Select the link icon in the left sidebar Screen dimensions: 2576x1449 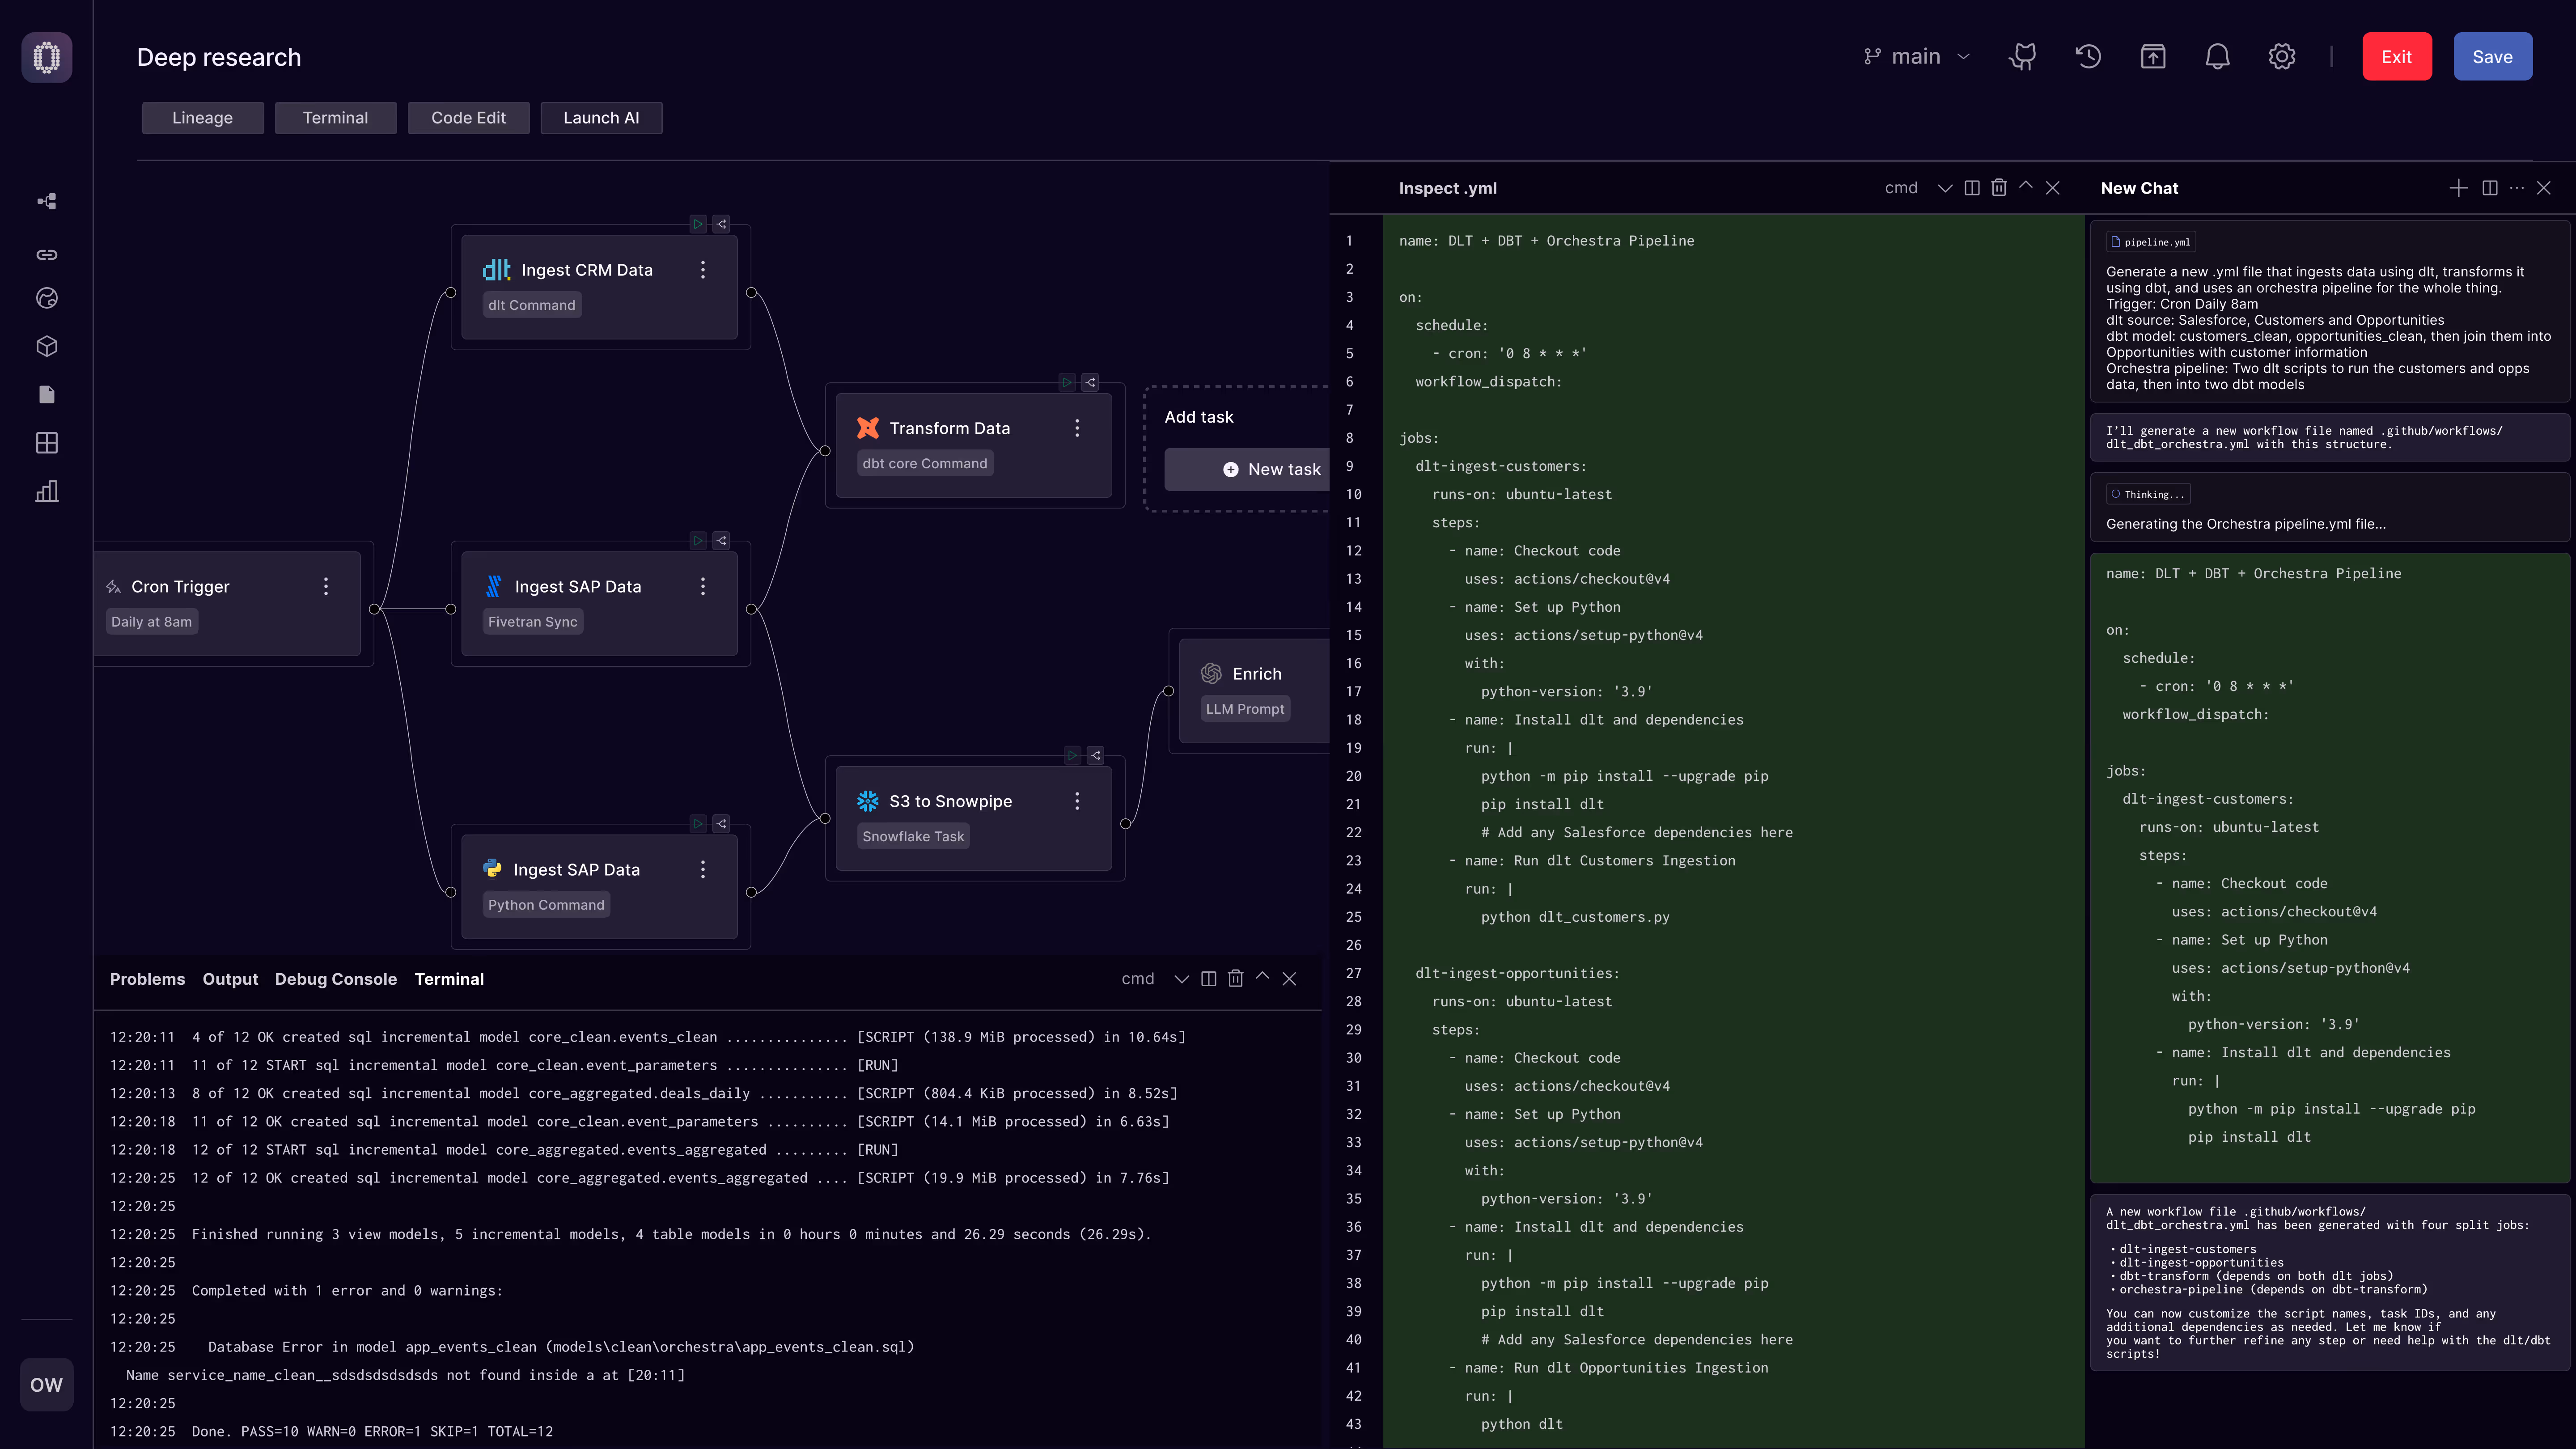(x=46, y=254)
